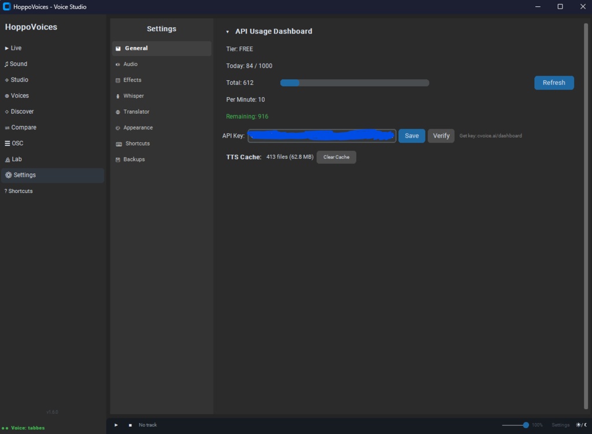Click the Compare arrows icon
The height and width of the screenshot is (434, 592).
(x=7, y=128)
